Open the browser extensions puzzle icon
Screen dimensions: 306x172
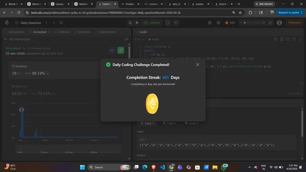tap(250, 13)
